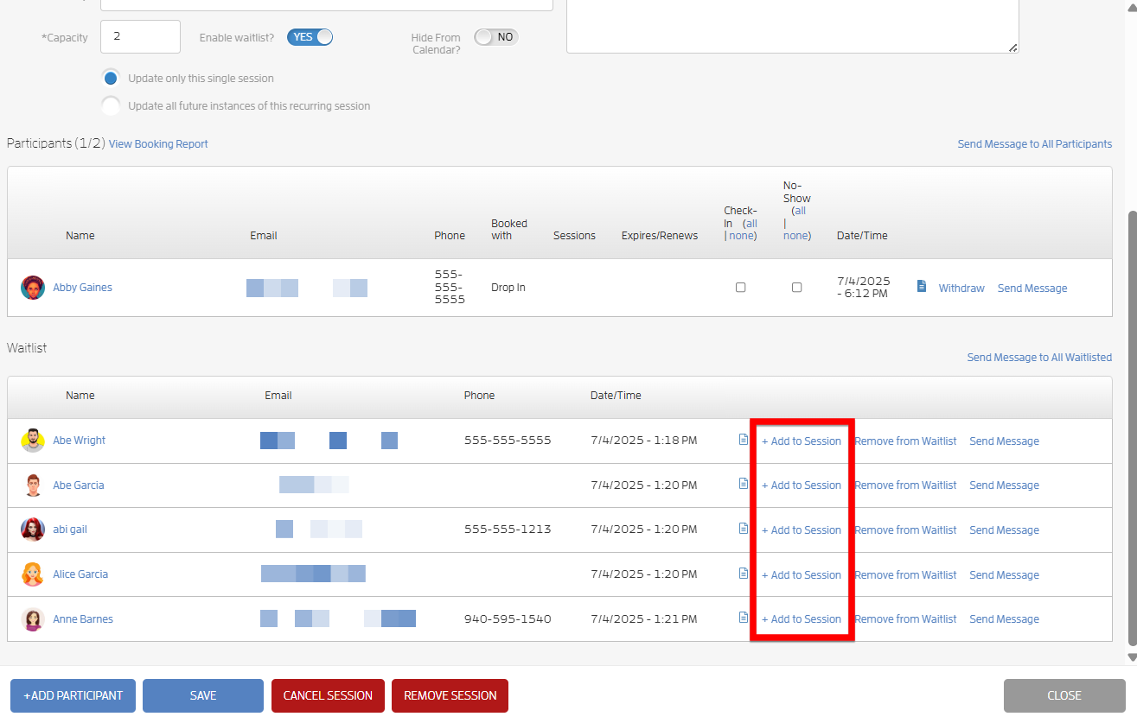Open the note icon in abi gail row
Image resolution: width=1137 pixels, height=723 pixels.
point(744,529)
